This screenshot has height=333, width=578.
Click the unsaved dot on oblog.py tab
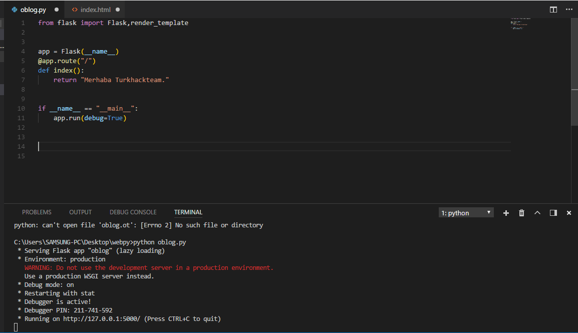(x=57, y=10)
